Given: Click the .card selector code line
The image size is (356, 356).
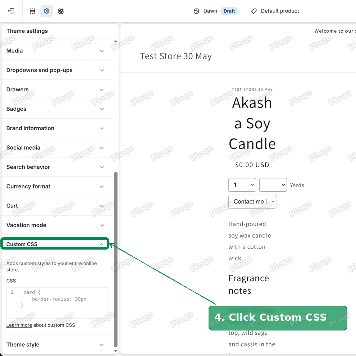Looking at the screenshot, I should coord(31,292).
